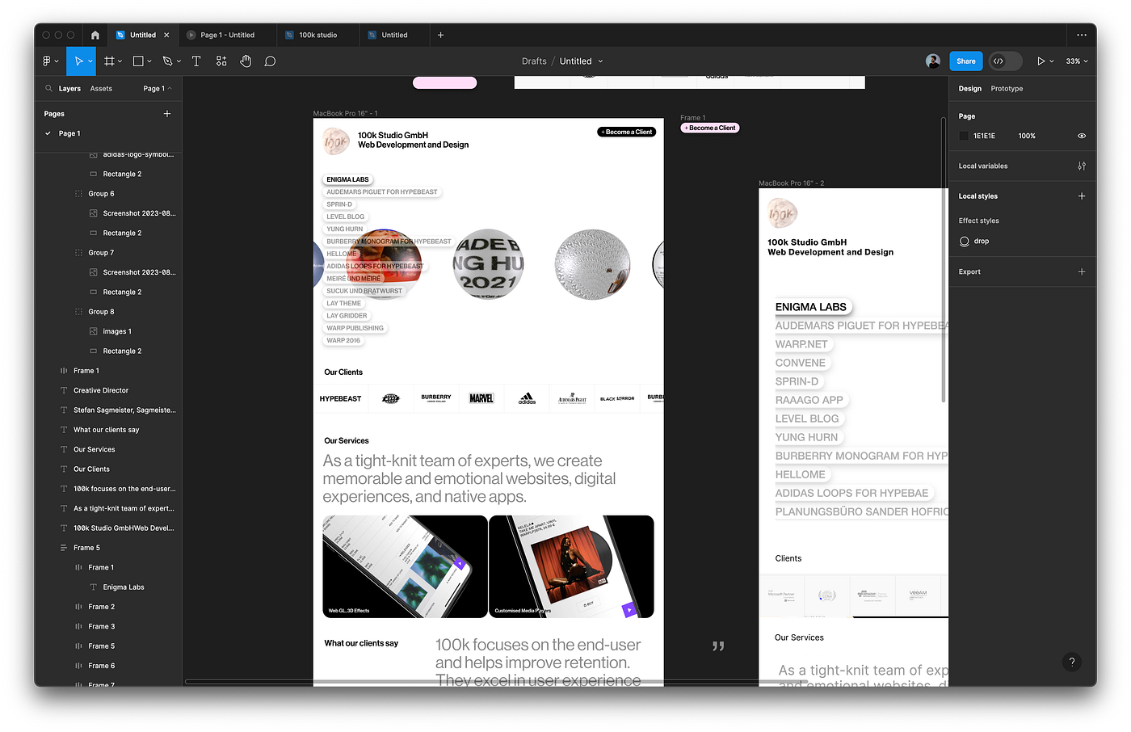
Task: Select MacBook Pro 16" - 2 frame label
Action: [791, 183]
